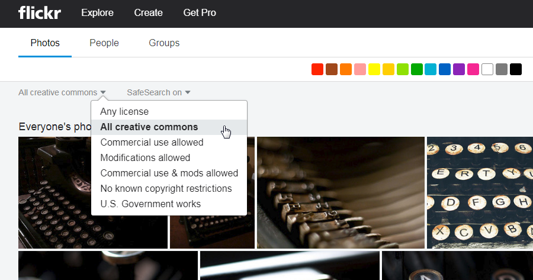Open the Create page
The width and height of the screenshot is (533, 280).
coord(149,13)
